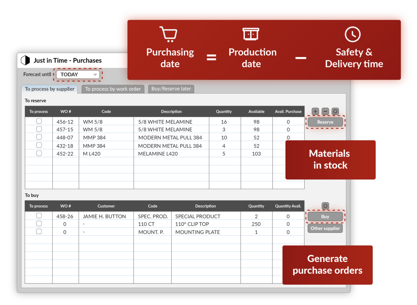The image size is (417, 305).
Task: Open the Buy/Reserve later tab
Action: click(171, 89)
